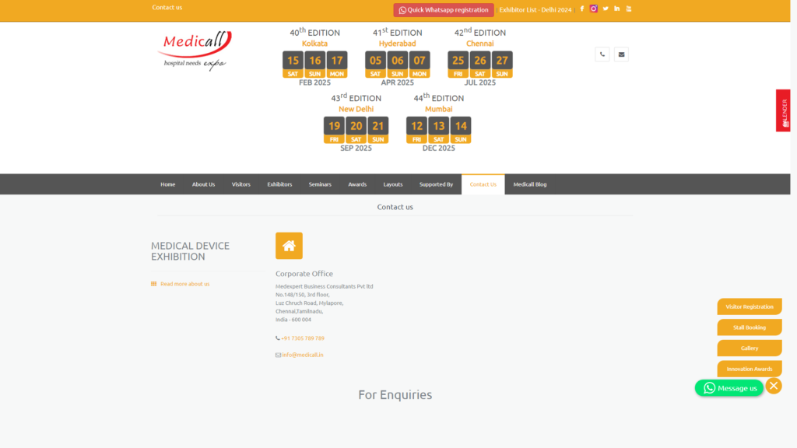This screenshot has width=797, height=448.
Task: Click the phone icon button in the header
Action: [x=602, y=54]
